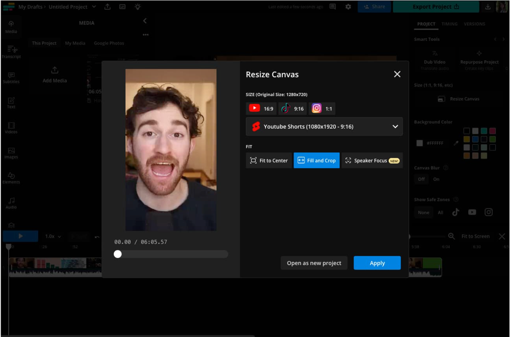Open the Text panel in sidebar

[11, 102]
